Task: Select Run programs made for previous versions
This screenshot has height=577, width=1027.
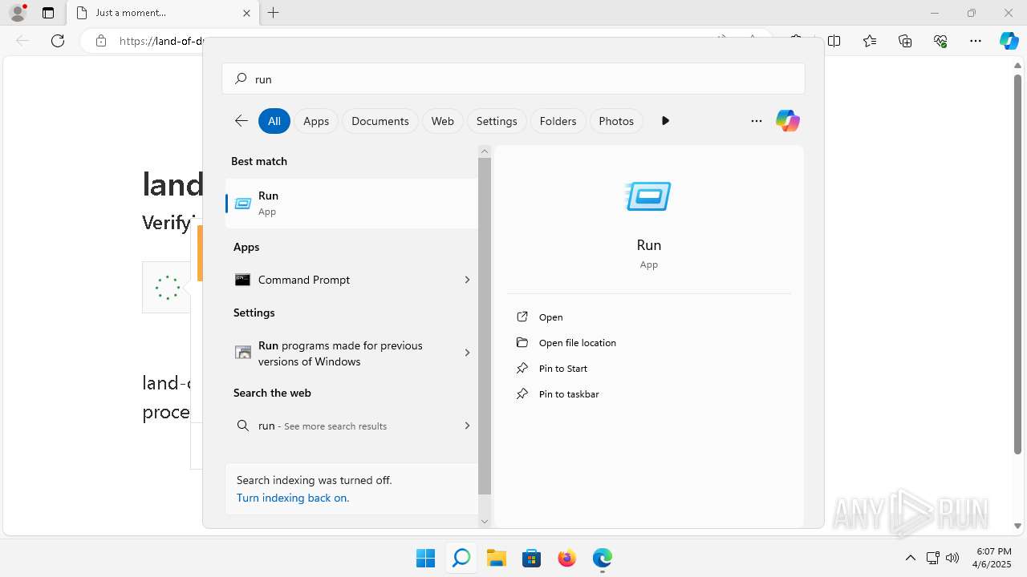Action: coord(351,353)
